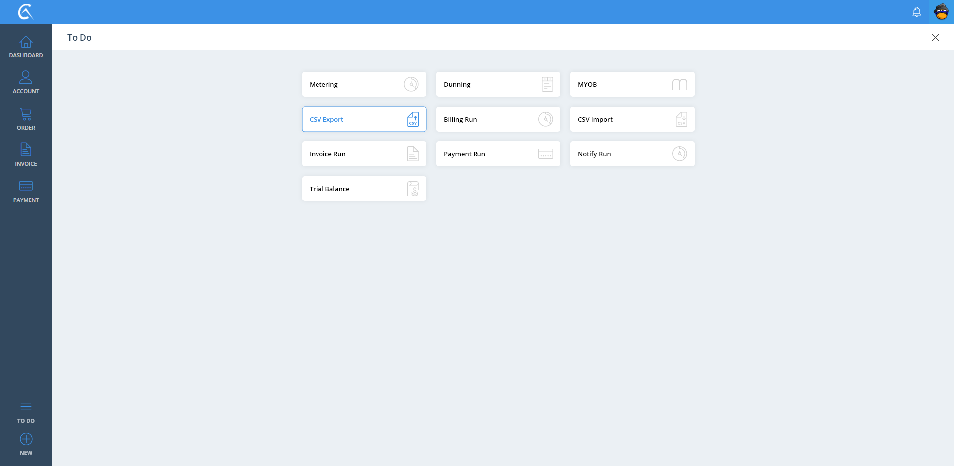954x466 pixels.
Task: Click the app logo in top-left corner
Action: [26, 12]
